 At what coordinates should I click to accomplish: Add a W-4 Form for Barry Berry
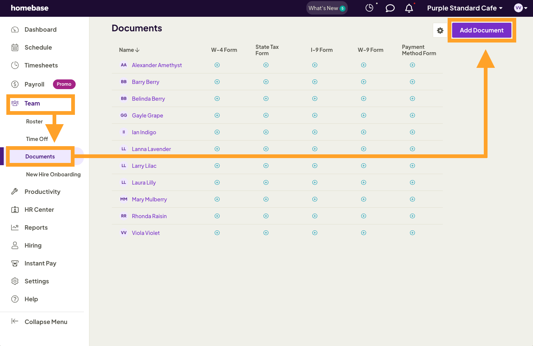coord(217,82)
